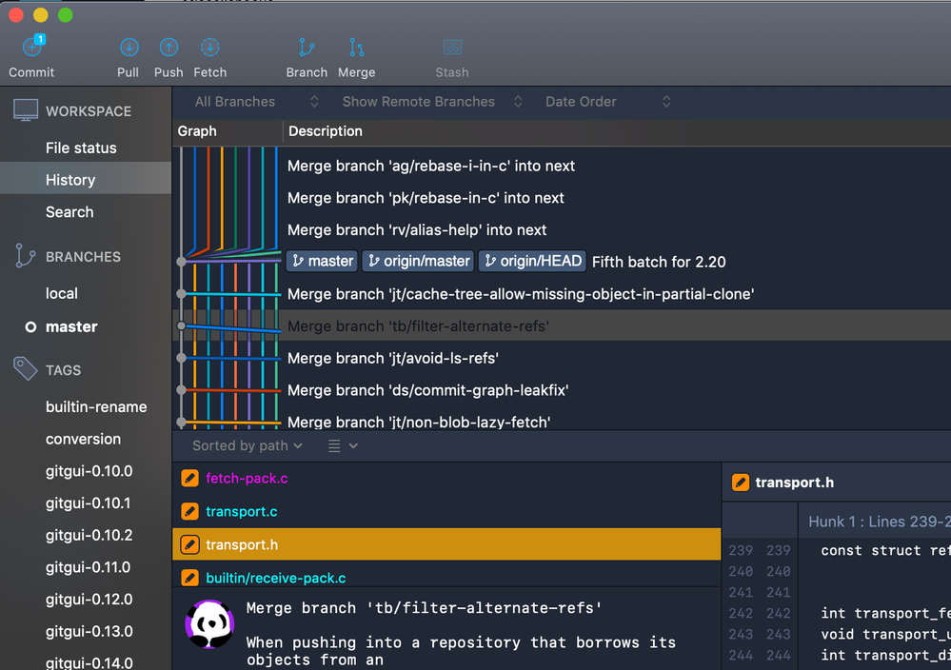
Task: Click the Graph column header
Action: click(x=197, y=131)
